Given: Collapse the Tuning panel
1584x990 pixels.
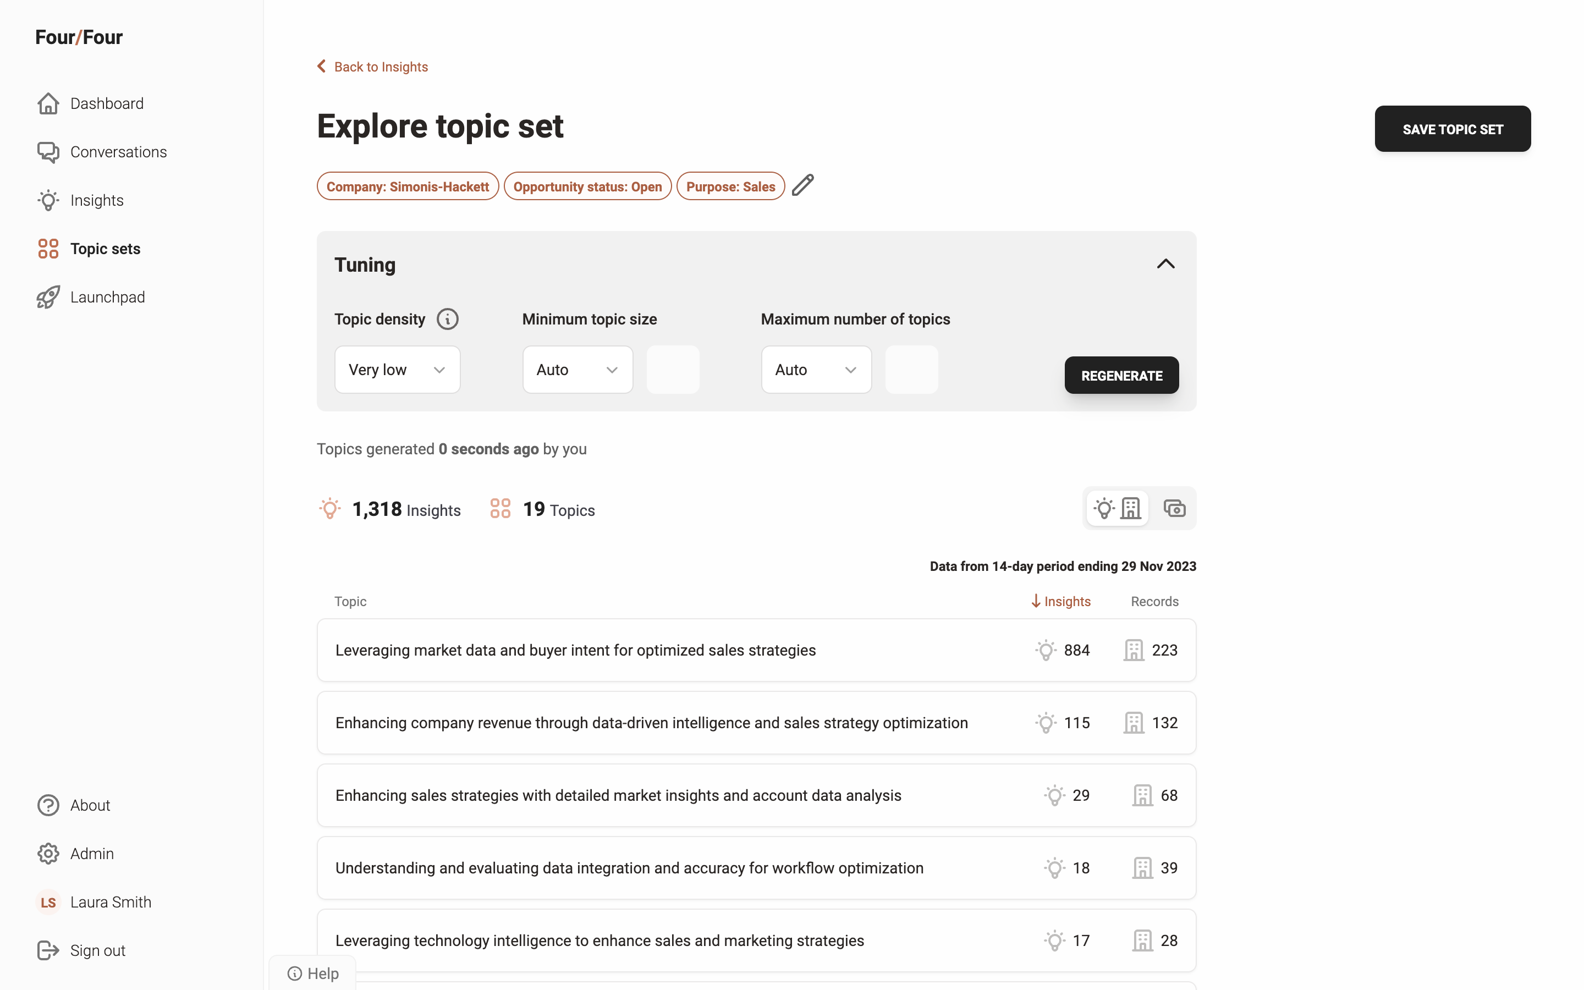Looking at the screenshot, I should pos(1166,264).
